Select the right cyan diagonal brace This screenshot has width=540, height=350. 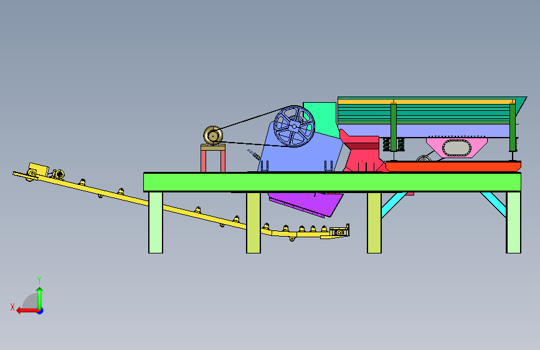coord(493,205)
